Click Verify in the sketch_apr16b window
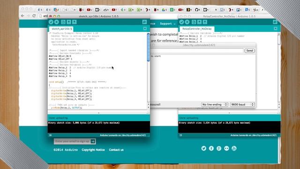This screenshot has height=169, width=300. tap(51, 22)
